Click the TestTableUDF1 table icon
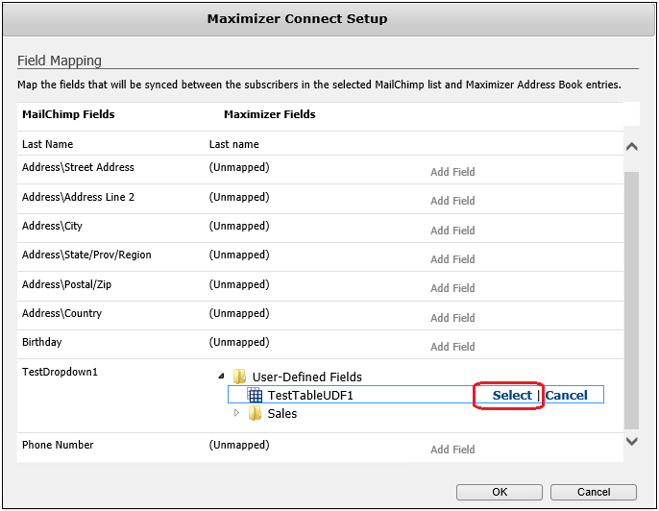The image size is (659, 511). coord(255,395)
